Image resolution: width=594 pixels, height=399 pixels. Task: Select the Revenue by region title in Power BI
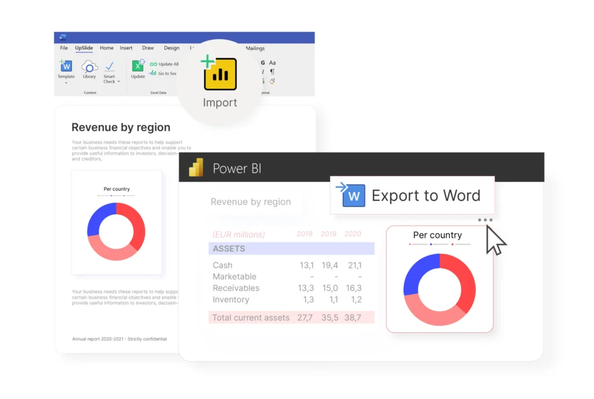point(251,202)
